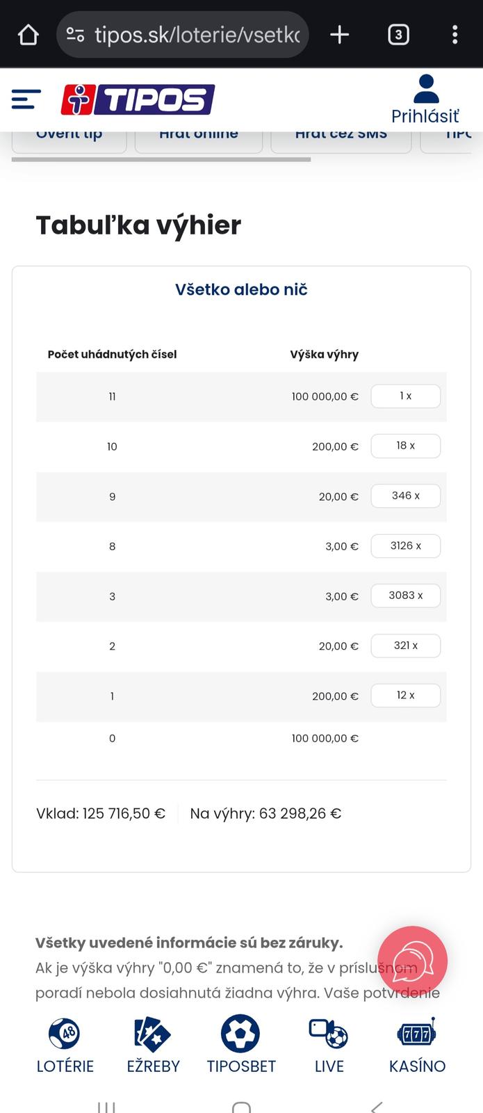The image size is (483, 1113).
Task: Open a new browser tab
Action: tap(339, 34)
